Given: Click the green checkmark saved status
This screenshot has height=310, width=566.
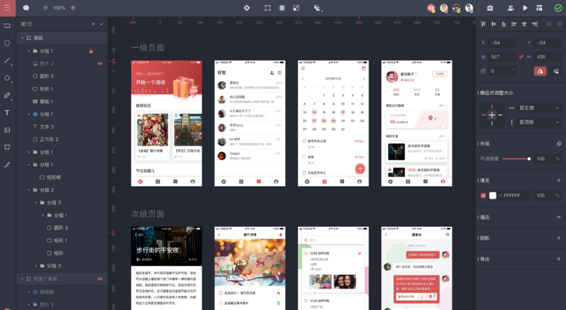Looking at the screenshot, I should [558, 8].
